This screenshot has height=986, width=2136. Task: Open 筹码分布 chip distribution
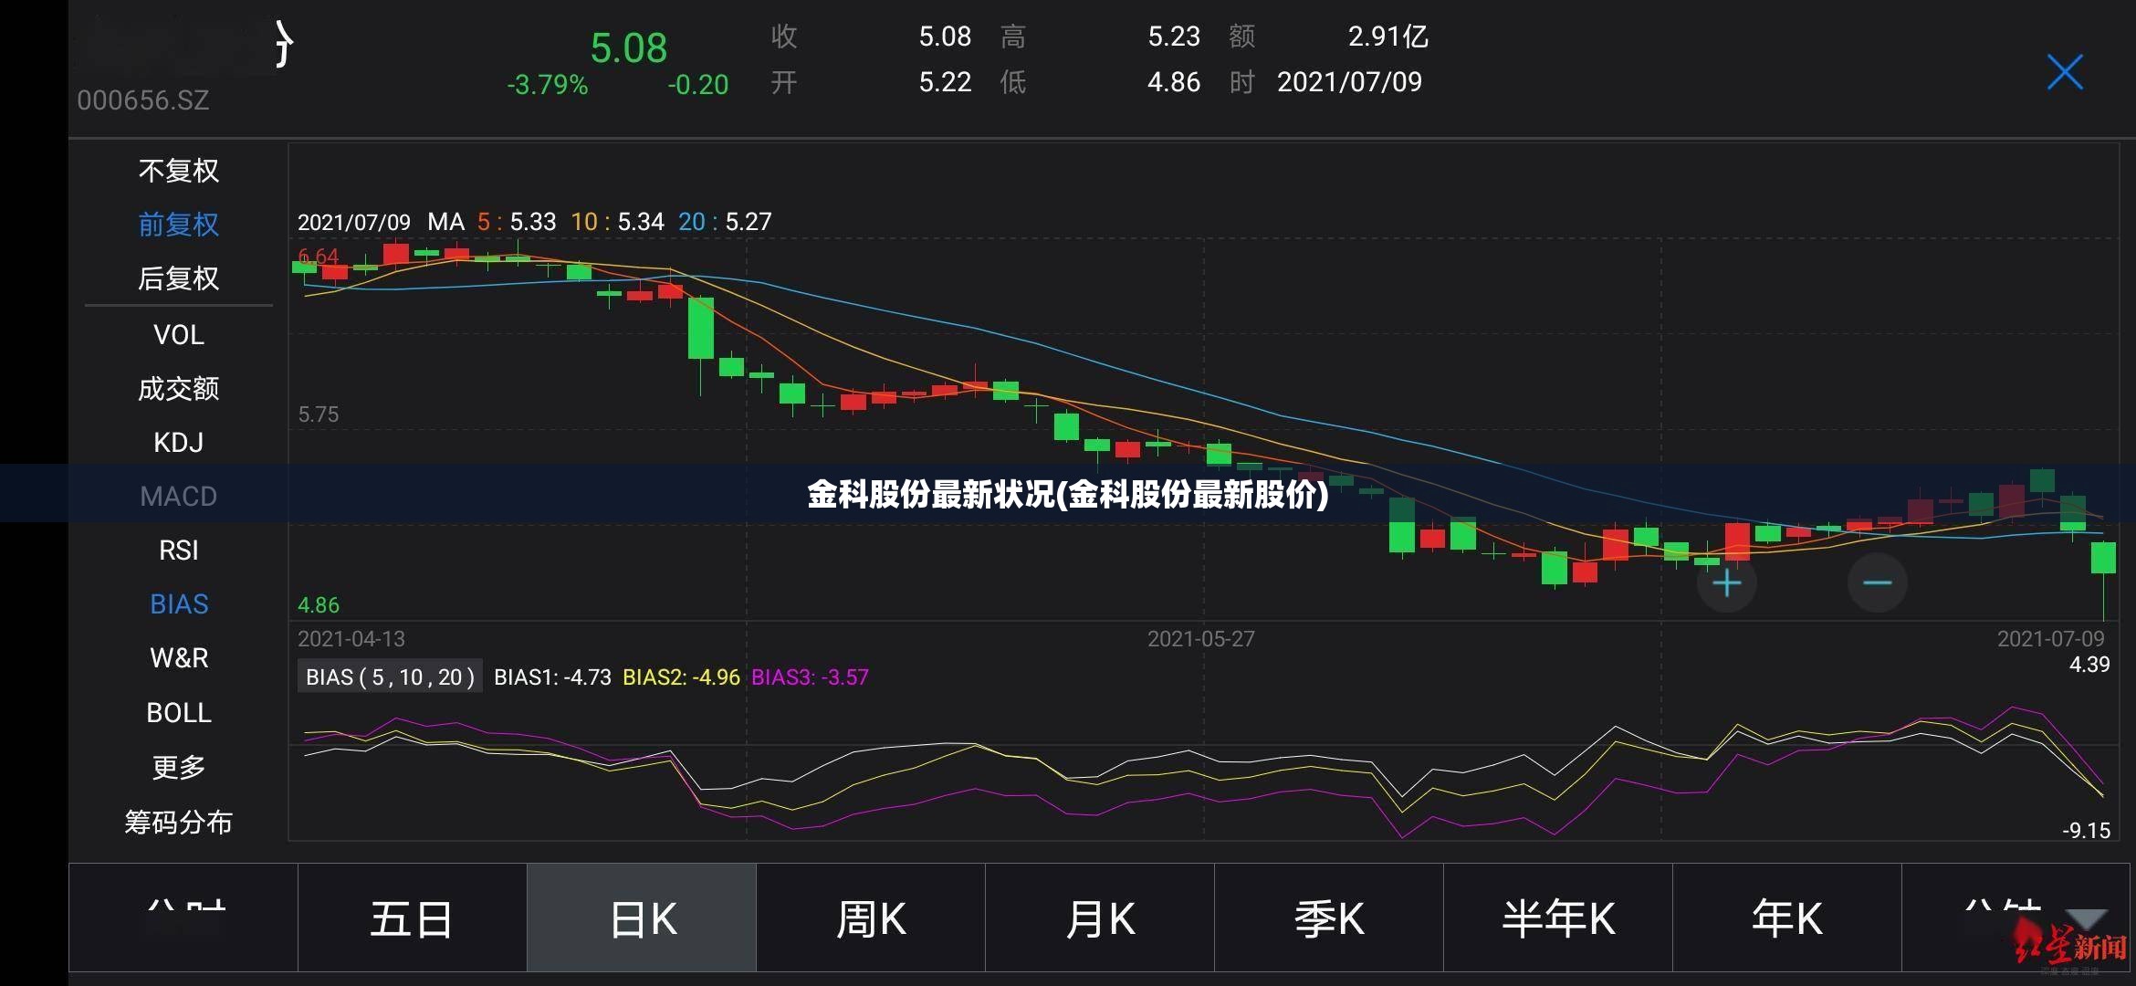pos(179,823)
